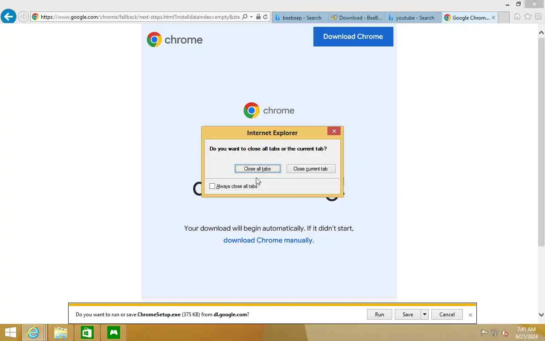545x341 pixels.
Task: Dismiss the download notification bar X
Action: click(470, 315)
